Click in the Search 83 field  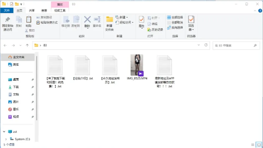[x=236, y=45]
